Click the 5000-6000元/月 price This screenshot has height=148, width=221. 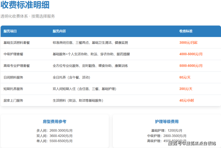click(191, 66)
